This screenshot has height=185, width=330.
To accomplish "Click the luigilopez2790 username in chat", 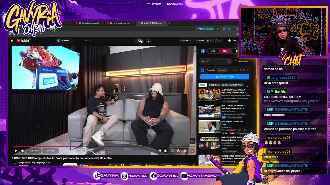I will click(x=283, y=78).
